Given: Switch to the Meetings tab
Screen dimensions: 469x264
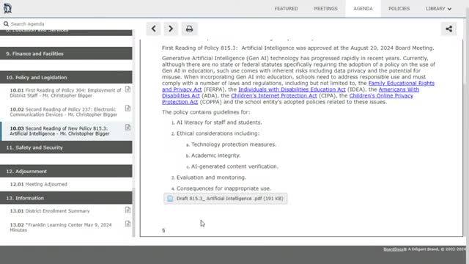Looking at the screenshot, I should click(x=325, y=9).
